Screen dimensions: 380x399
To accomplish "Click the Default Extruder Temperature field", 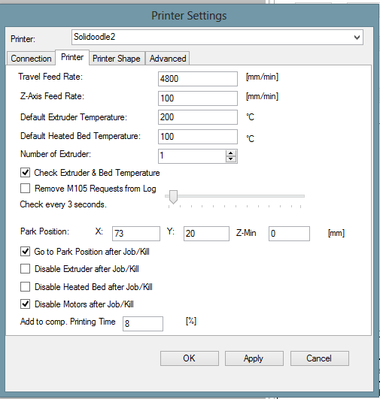I will pos(198,117).
